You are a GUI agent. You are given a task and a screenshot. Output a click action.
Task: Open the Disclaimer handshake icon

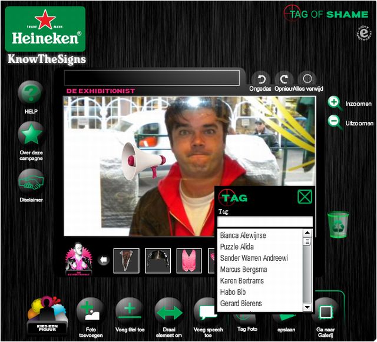tap(31, 182)
